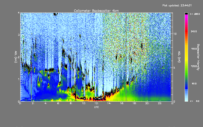The height and width of the screenshot is (127, 203).
Task: Select the "4" km tick on left axis
Action: pos(19,13)
